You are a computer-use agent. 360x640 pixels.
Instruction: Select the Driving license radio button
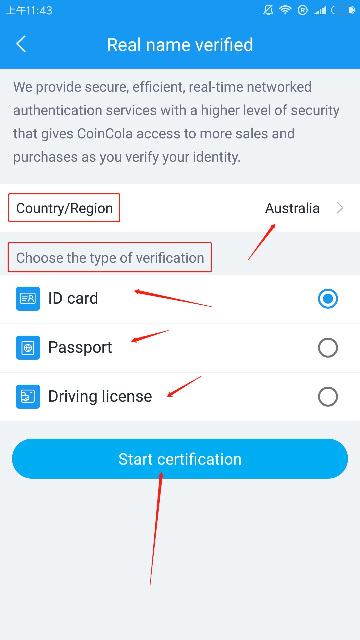click(x=328, y=397)
